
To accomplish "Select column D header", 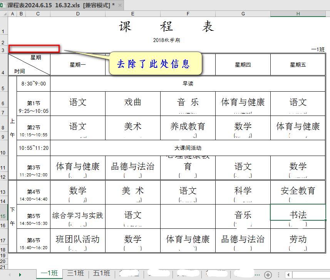I will pos(78,14).
